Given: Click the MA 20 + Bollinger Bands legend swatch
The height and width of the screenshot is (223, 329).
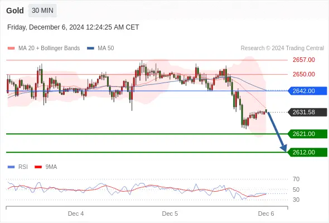Looking at the screenshot, I should coord(11,49).
